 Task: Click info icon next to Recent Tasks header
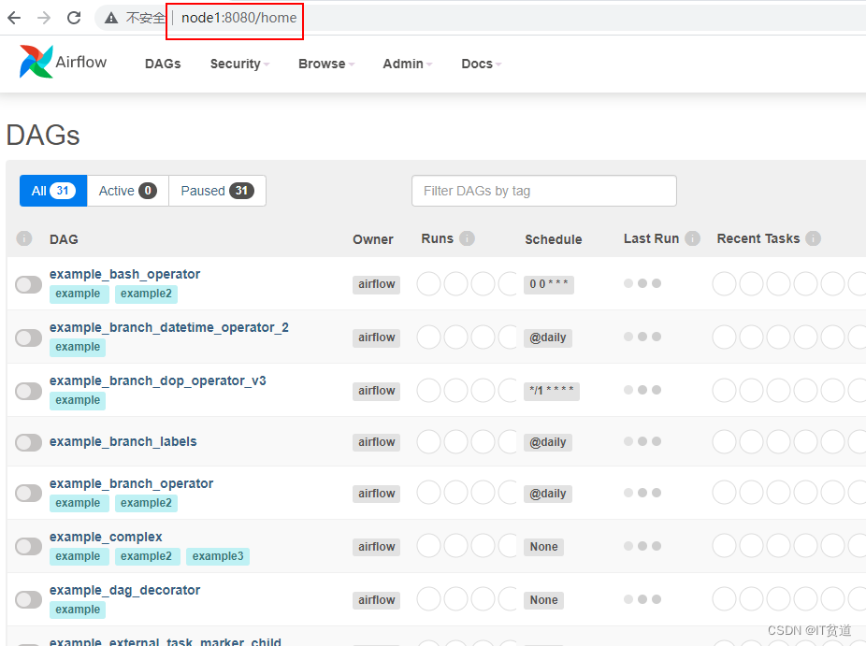click(x=813, y=238)
